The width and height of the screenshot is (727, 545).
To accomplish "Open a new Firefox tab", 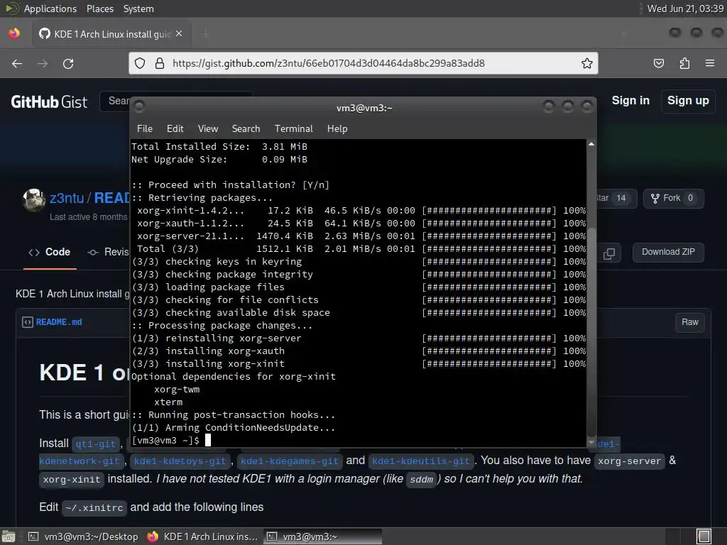I will (x=207, y=33).
